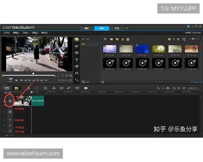Click the Add folder plus button

tap(83, 39)
